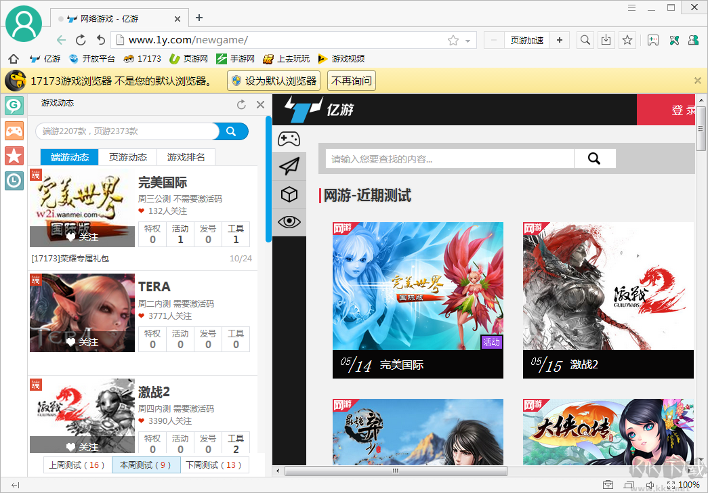Open the 游戏视频 bookmark
The image size is (708, 493).
pyautogui.click(x=341, y=59)
